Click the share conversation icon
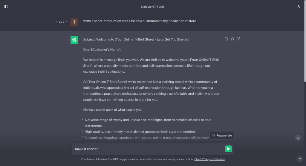The width and height of the screenshot is (306, 166). tap(298, 7)
